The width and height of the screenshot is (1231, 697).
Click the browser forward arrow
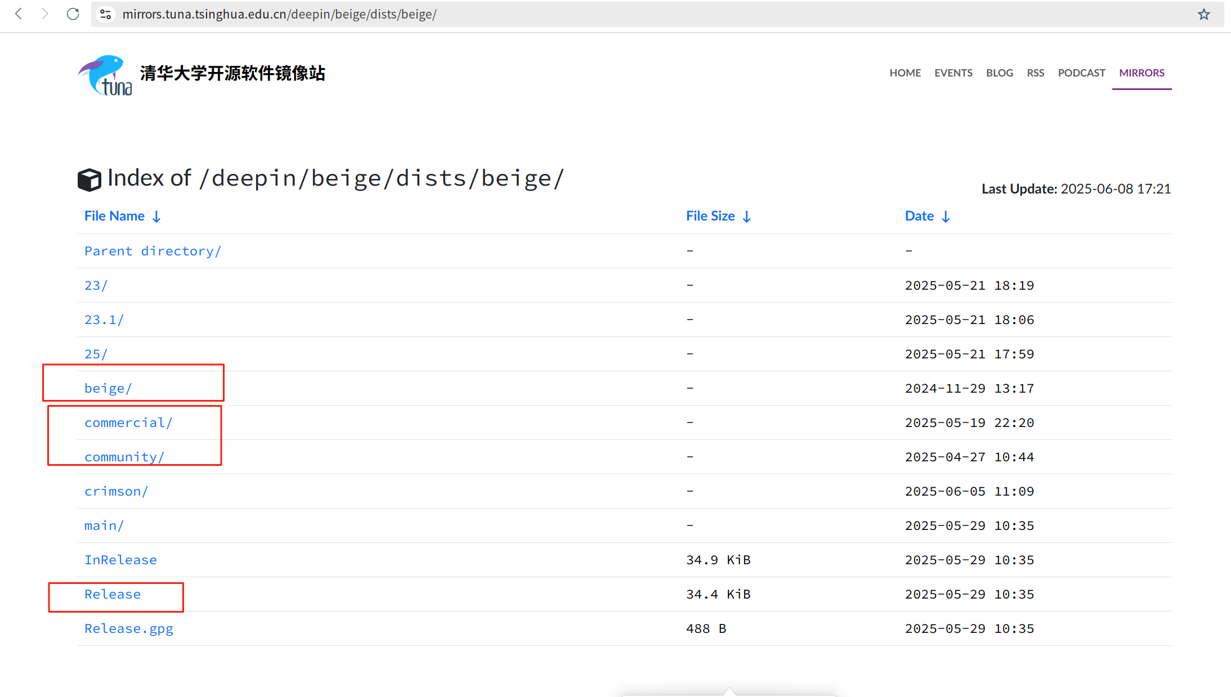coord(45,14)
